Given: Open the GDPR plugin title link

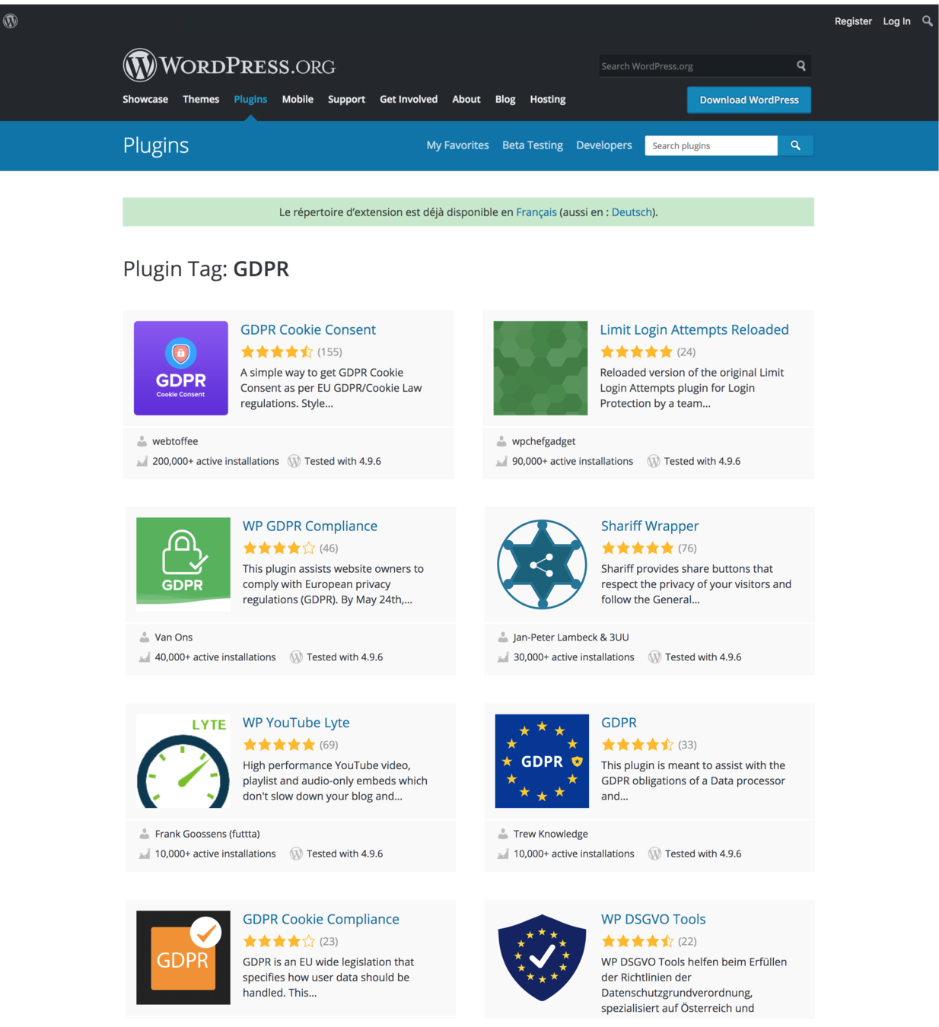Looking at the screenshot, I should click(619, 723).
